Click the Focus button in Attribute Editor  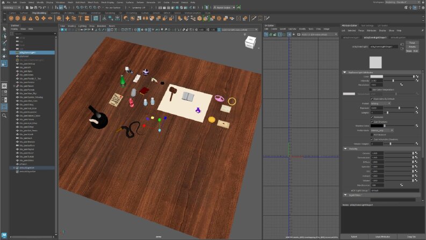[412, 43]
